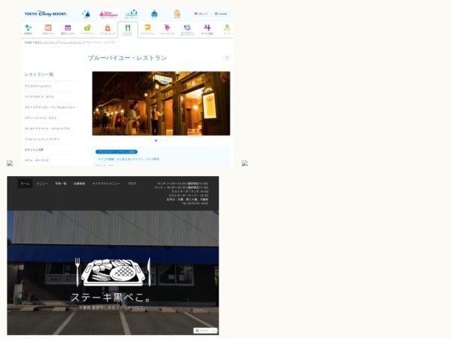
Task: Select the fork and knife restaurant tab
Action: tap(128, 29)
